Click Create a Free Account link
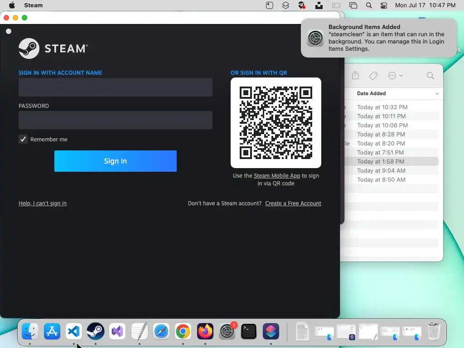 pos(293,203)
